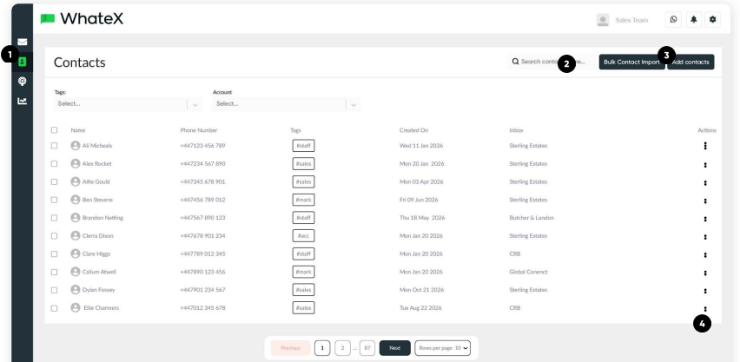Jump to page 87 in pagination

[367, 348]
